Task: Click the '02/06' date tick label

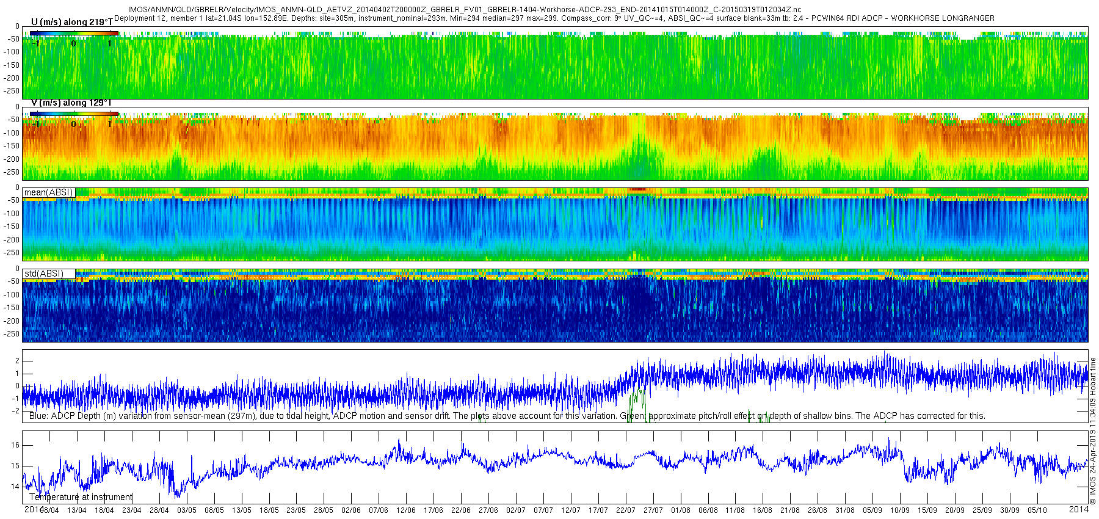Action: 350,510
